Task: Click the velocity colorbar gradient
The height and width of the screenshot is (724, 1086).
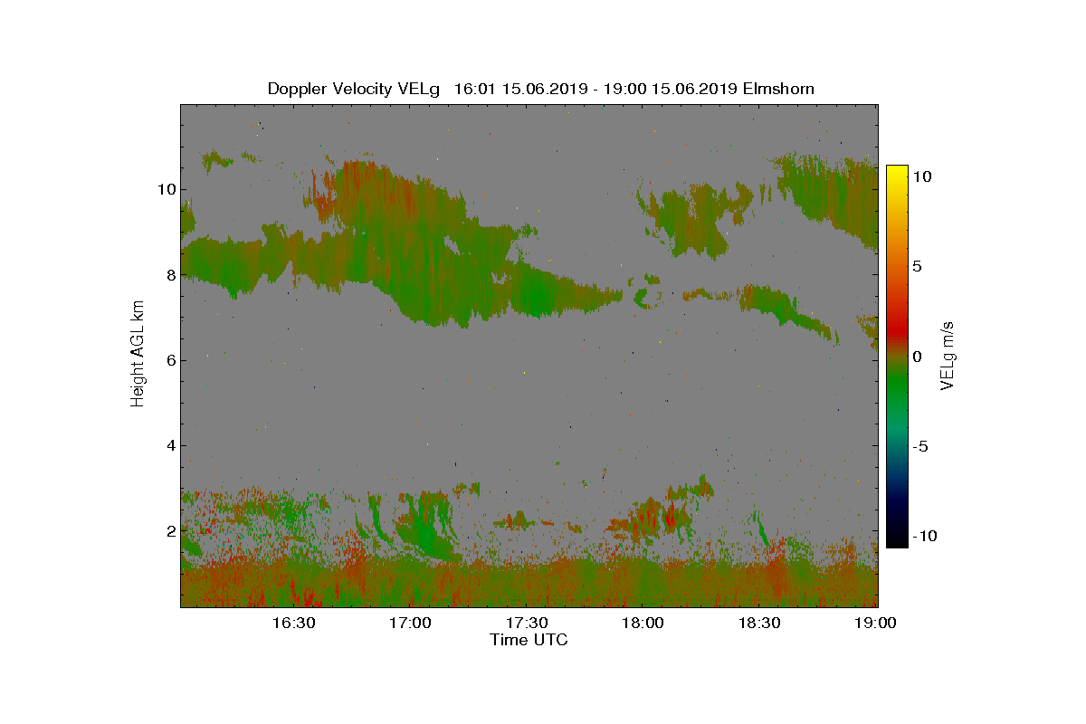Action: 897,357
